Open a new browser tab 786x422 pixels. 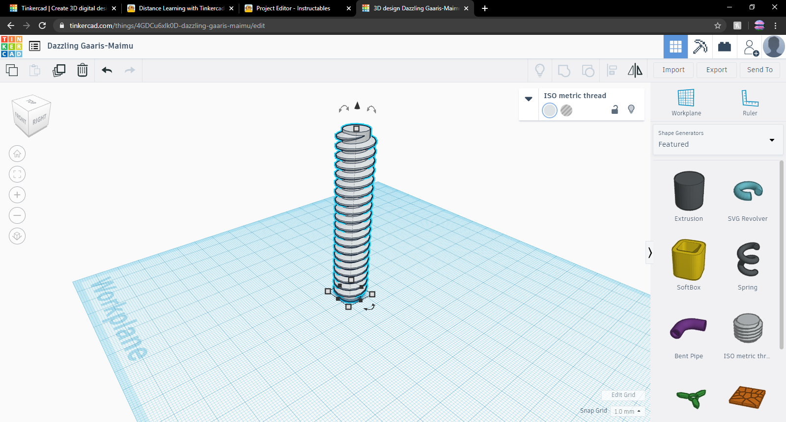coord(485,8)
